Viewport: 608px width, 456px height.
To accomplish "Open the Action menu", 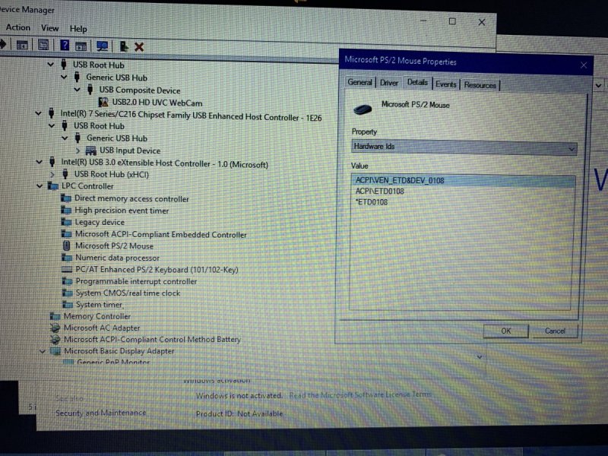I will (17, 27).
